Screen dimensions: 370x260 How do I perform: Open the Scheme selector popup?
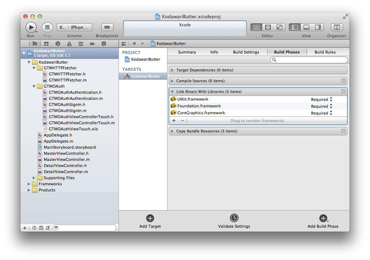click(74, 27)
